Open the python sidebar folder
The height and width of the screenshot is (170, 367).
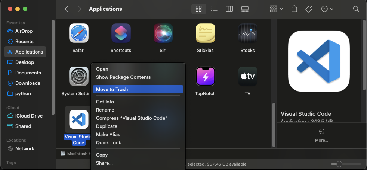(x=25, y=94)
